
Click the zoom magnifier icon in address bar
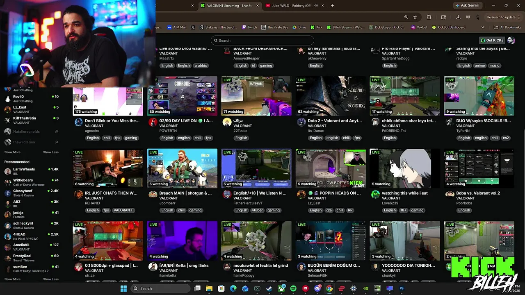406,17
